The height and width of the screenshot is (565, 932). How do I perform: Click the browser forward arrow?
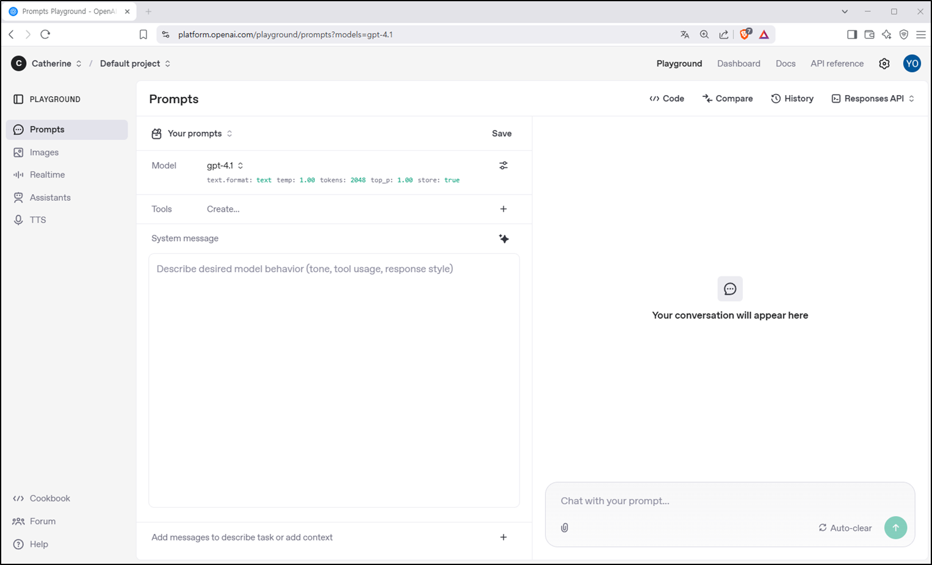pyautogui.click(x=27, y=34)
